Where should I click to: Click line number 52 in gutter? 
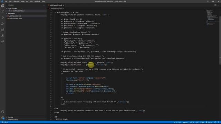click(50, 106)
